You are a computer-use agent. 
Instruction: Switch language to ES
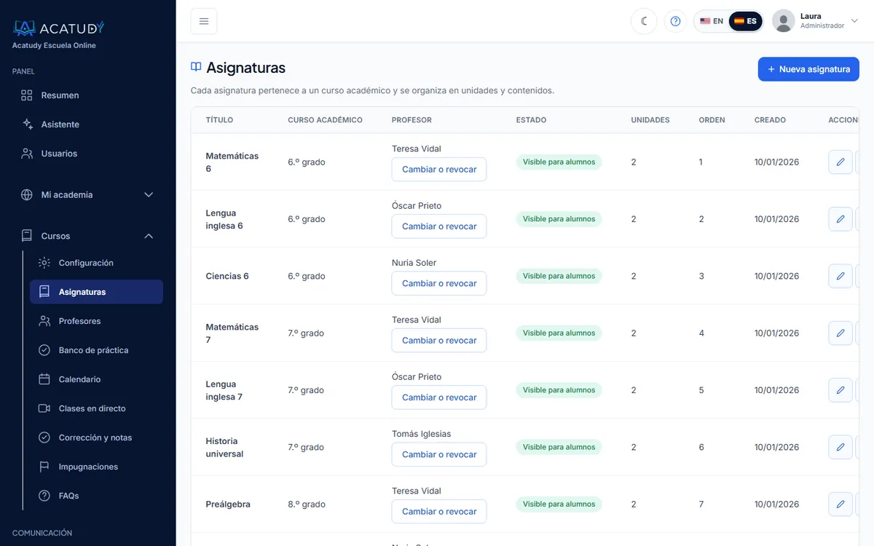tap(745, 21)
